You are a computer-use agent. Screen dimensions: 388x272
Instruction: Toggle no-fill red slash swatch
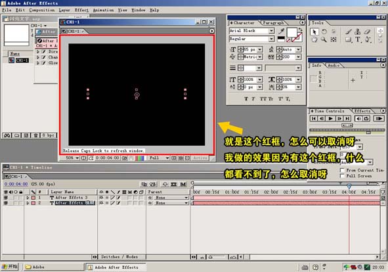click(288, 39)
